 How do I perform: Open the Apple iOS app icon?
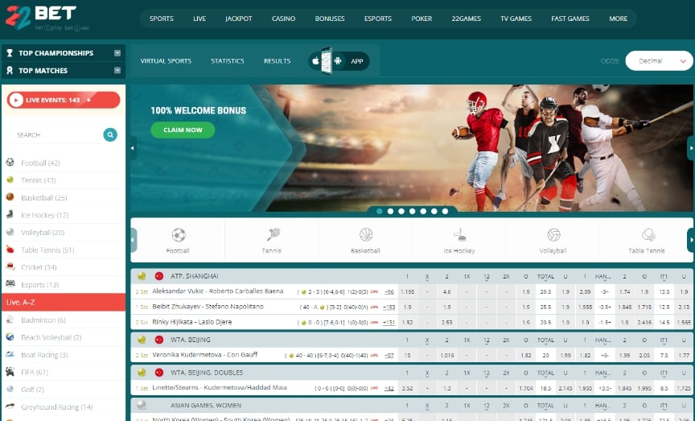(x=315, y=61)
